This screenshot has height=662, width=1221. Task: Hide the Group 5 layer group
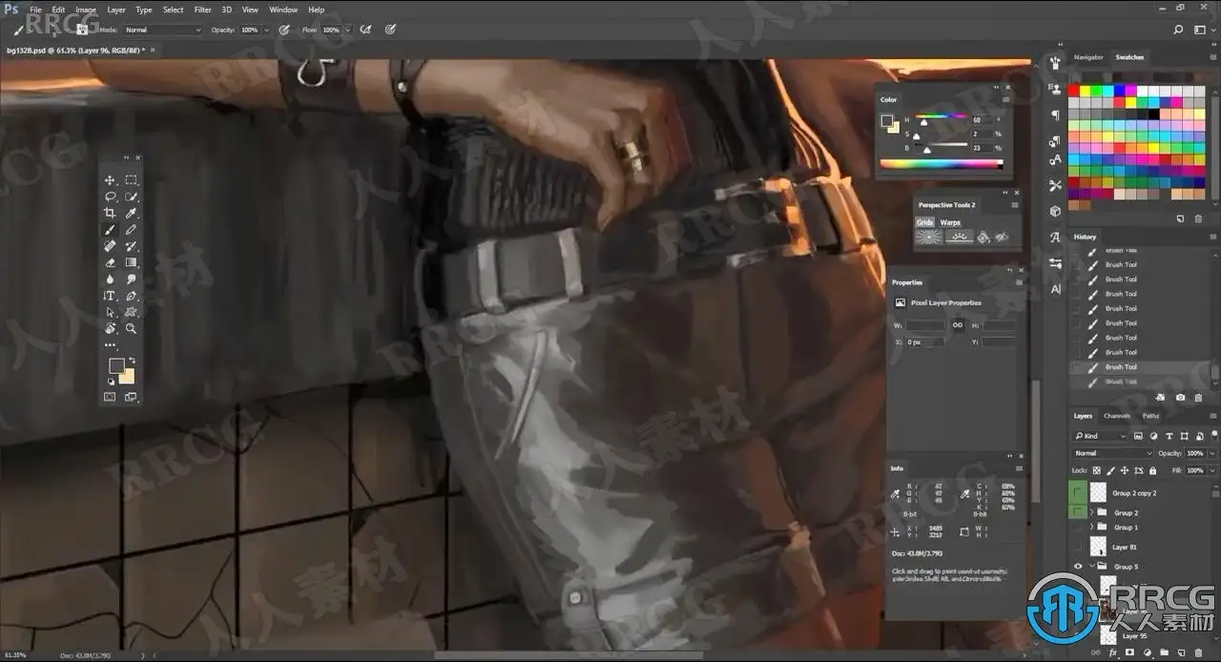[x=1079, y=567]
